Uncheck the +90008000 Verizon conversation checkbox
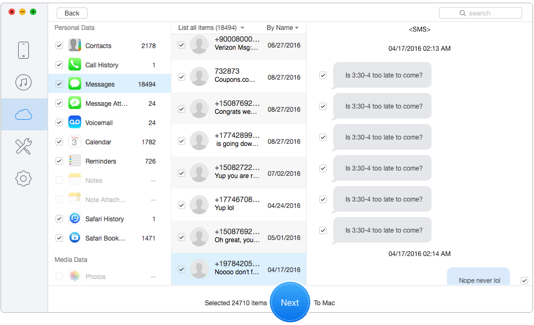The width and height of the screenshot is (534, 325). pyautogui.click(x=182, y=45)
